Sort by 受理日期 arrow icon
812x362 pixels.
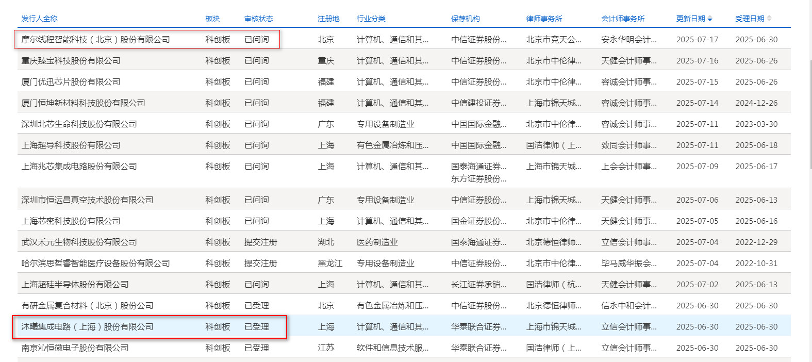point(769,19)
